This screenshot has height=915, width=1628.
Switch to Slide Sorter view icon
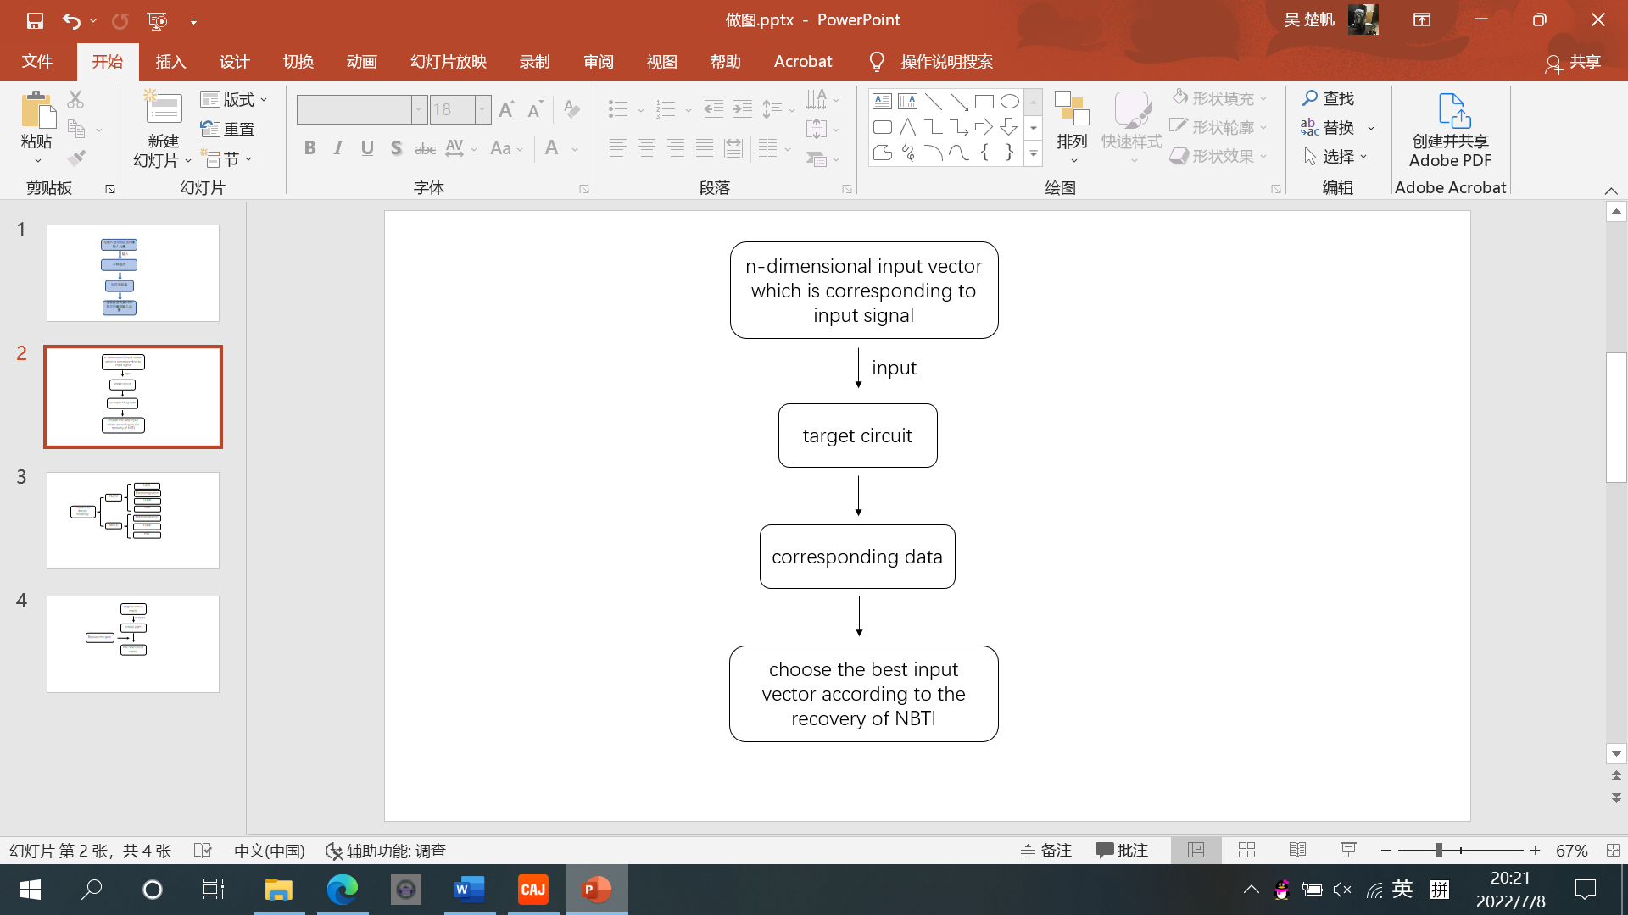pos(1246,850)
